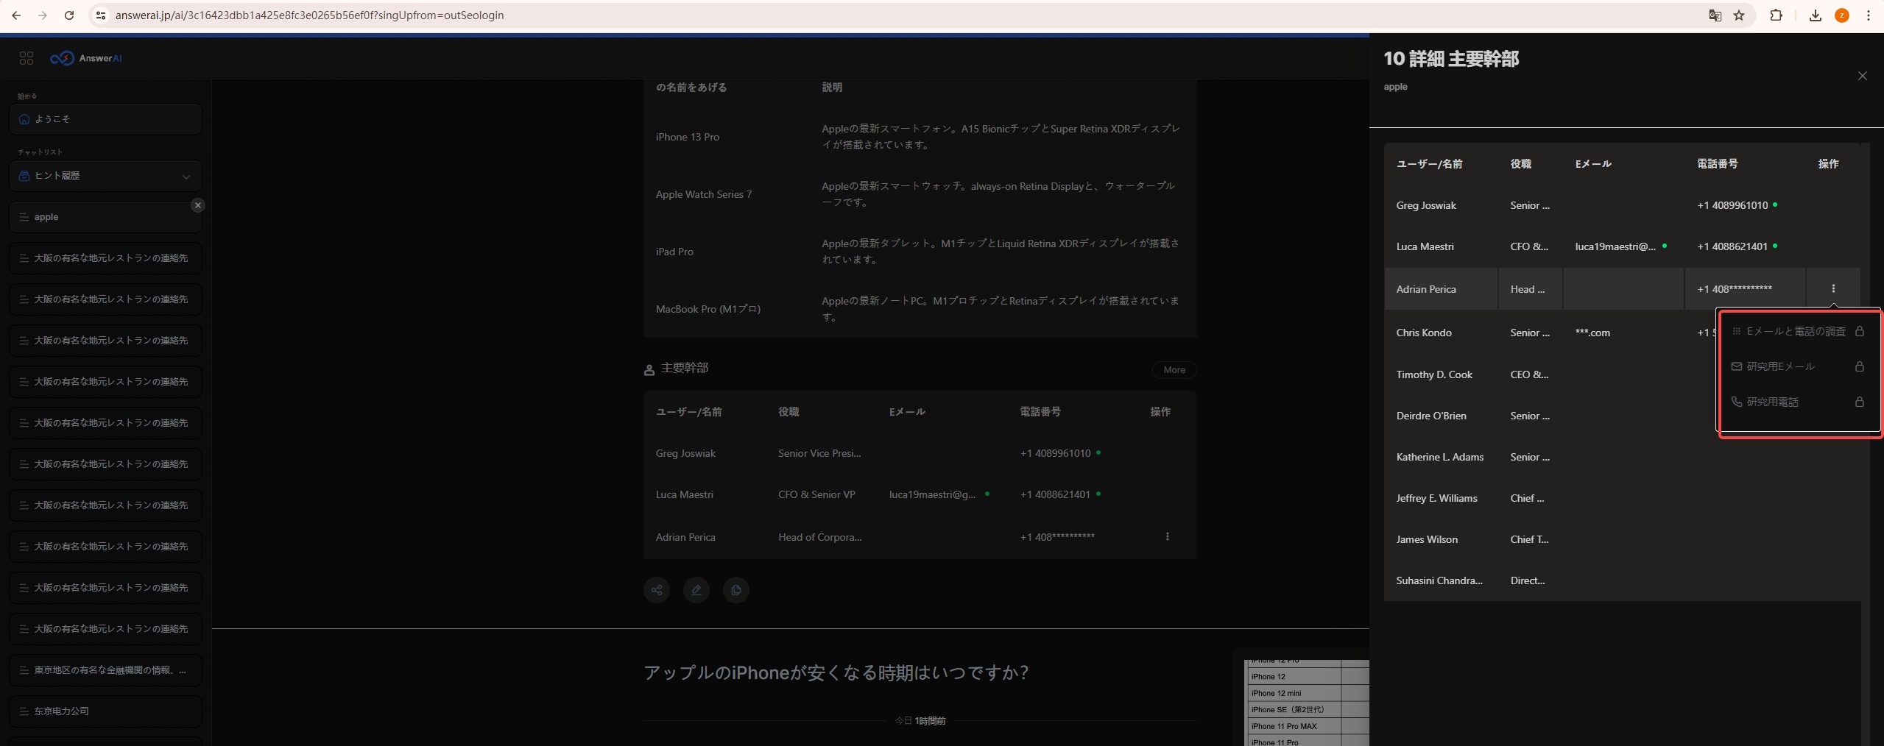Click the lock icon next to 研究用電話
1884x746 pixels.
(x=1859, y=402)
